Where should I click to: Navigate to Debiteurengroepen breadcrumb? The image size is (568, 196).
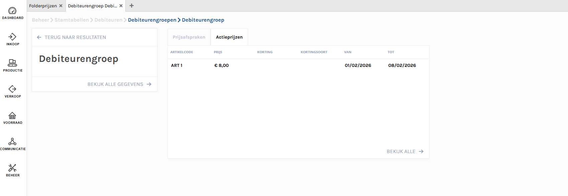(x=152, y=20)
